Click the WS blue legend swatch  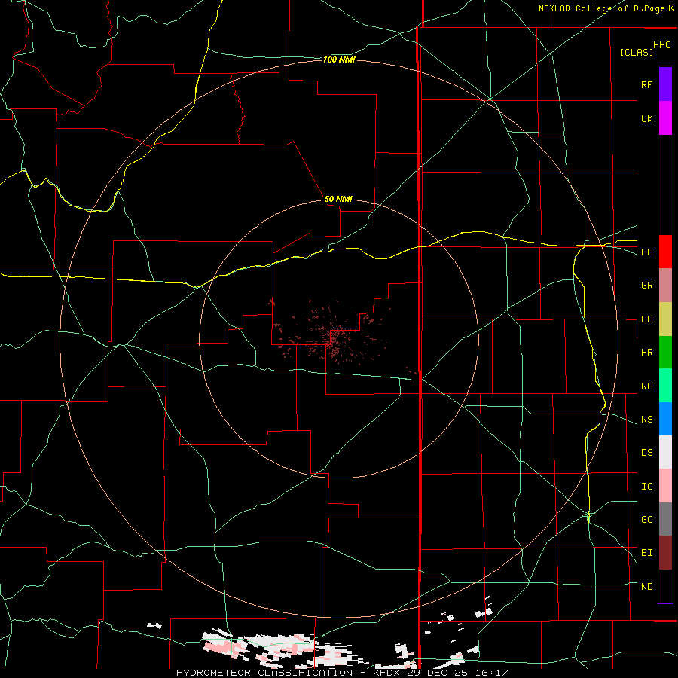pos(665,419)
